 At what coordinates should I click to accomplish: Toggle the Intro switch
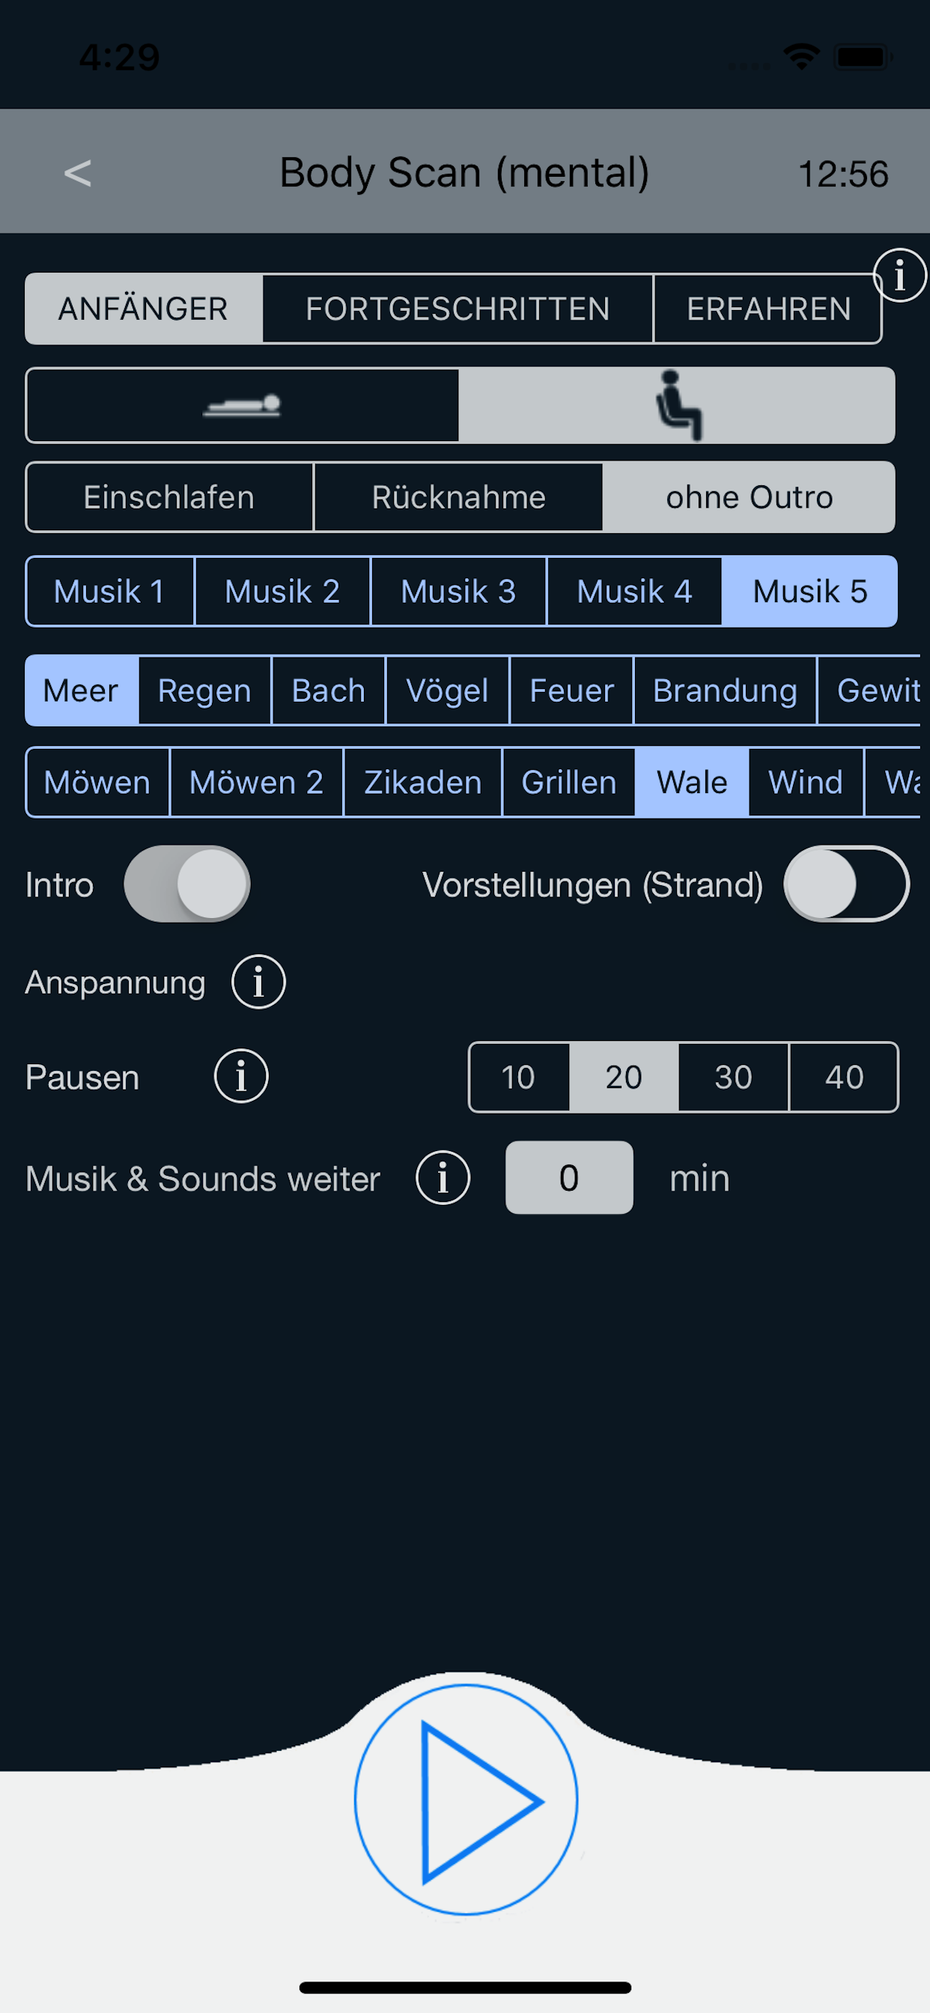pyautogui.click(x=186, y=884)
